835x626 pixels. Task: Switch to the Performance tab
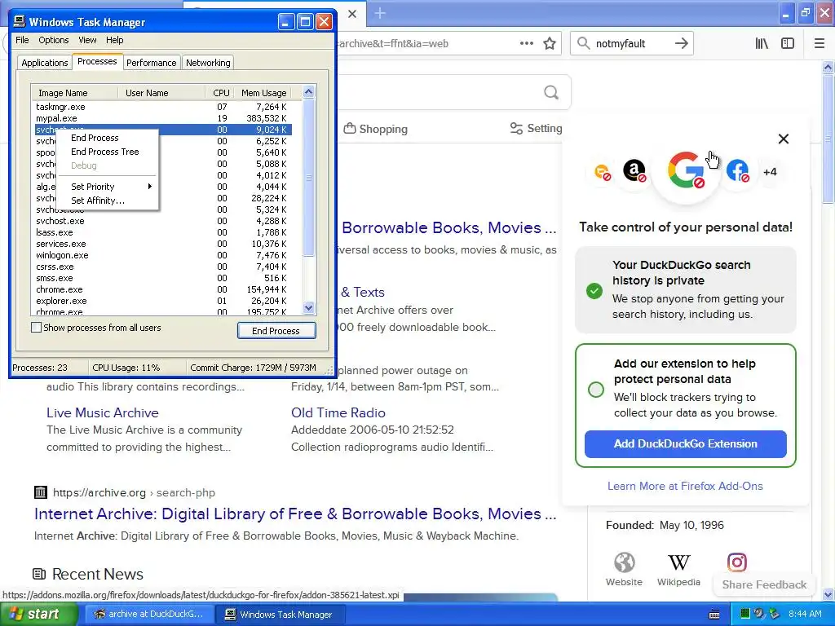(151, 63)
